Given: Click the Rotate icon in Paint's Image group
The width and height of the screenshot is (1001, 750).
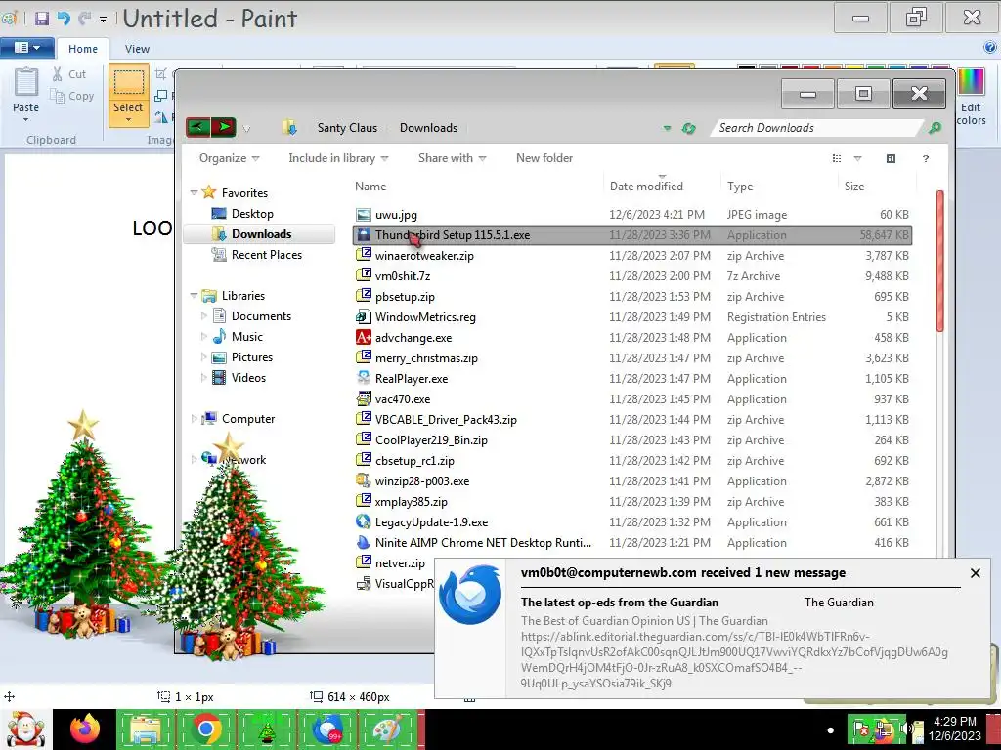Looking at the screenshot, I should [x=161, y=117].
